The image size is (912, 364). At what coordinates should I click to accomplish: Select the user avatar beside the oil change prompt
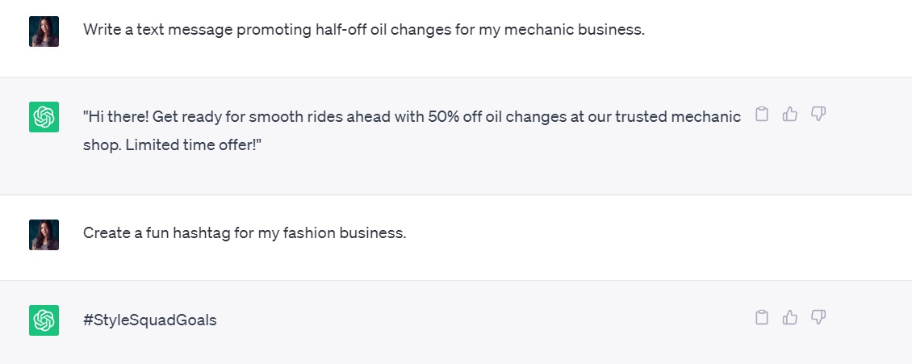44,31
